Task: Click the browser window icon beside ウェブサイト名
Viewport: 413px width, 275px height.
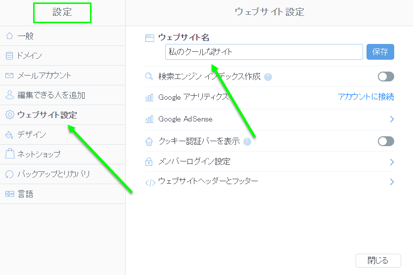Action: [149, 39]
